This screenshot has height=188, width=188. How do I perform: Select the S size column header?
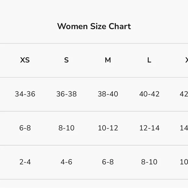pyautogui.click(x=66, y=60)
